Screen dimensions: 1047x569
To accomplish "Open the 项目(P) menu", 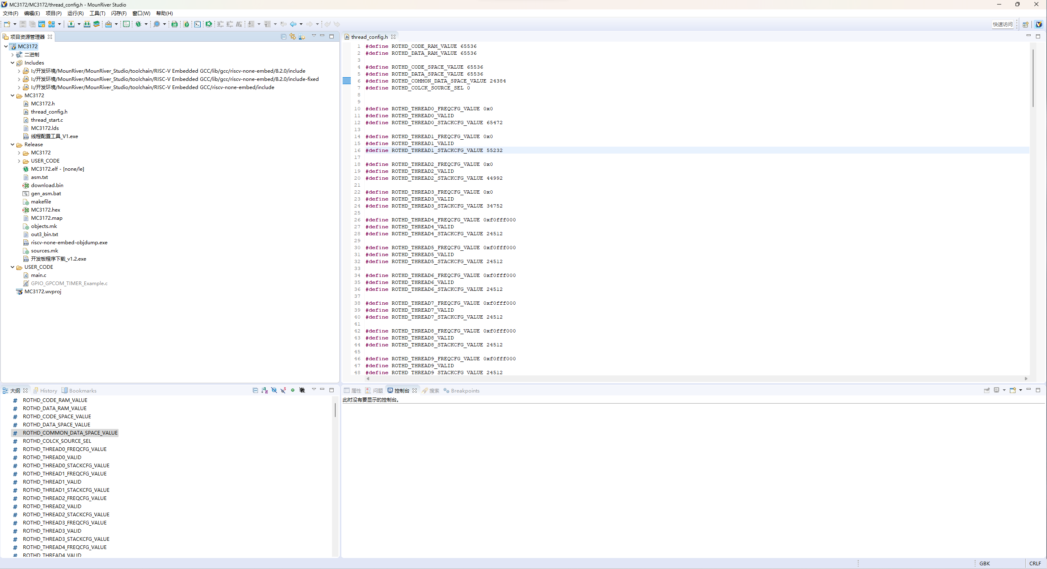I will [x=54, y=13].
